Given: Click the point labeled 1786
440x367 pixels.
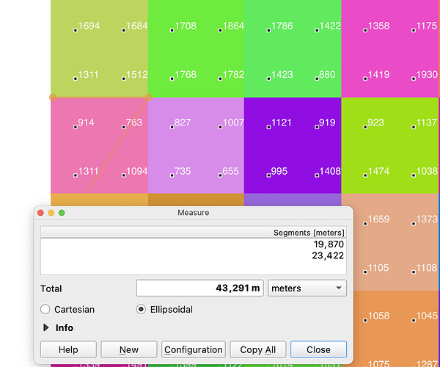Looking at the screenshot, I should (x=268, y=30).
